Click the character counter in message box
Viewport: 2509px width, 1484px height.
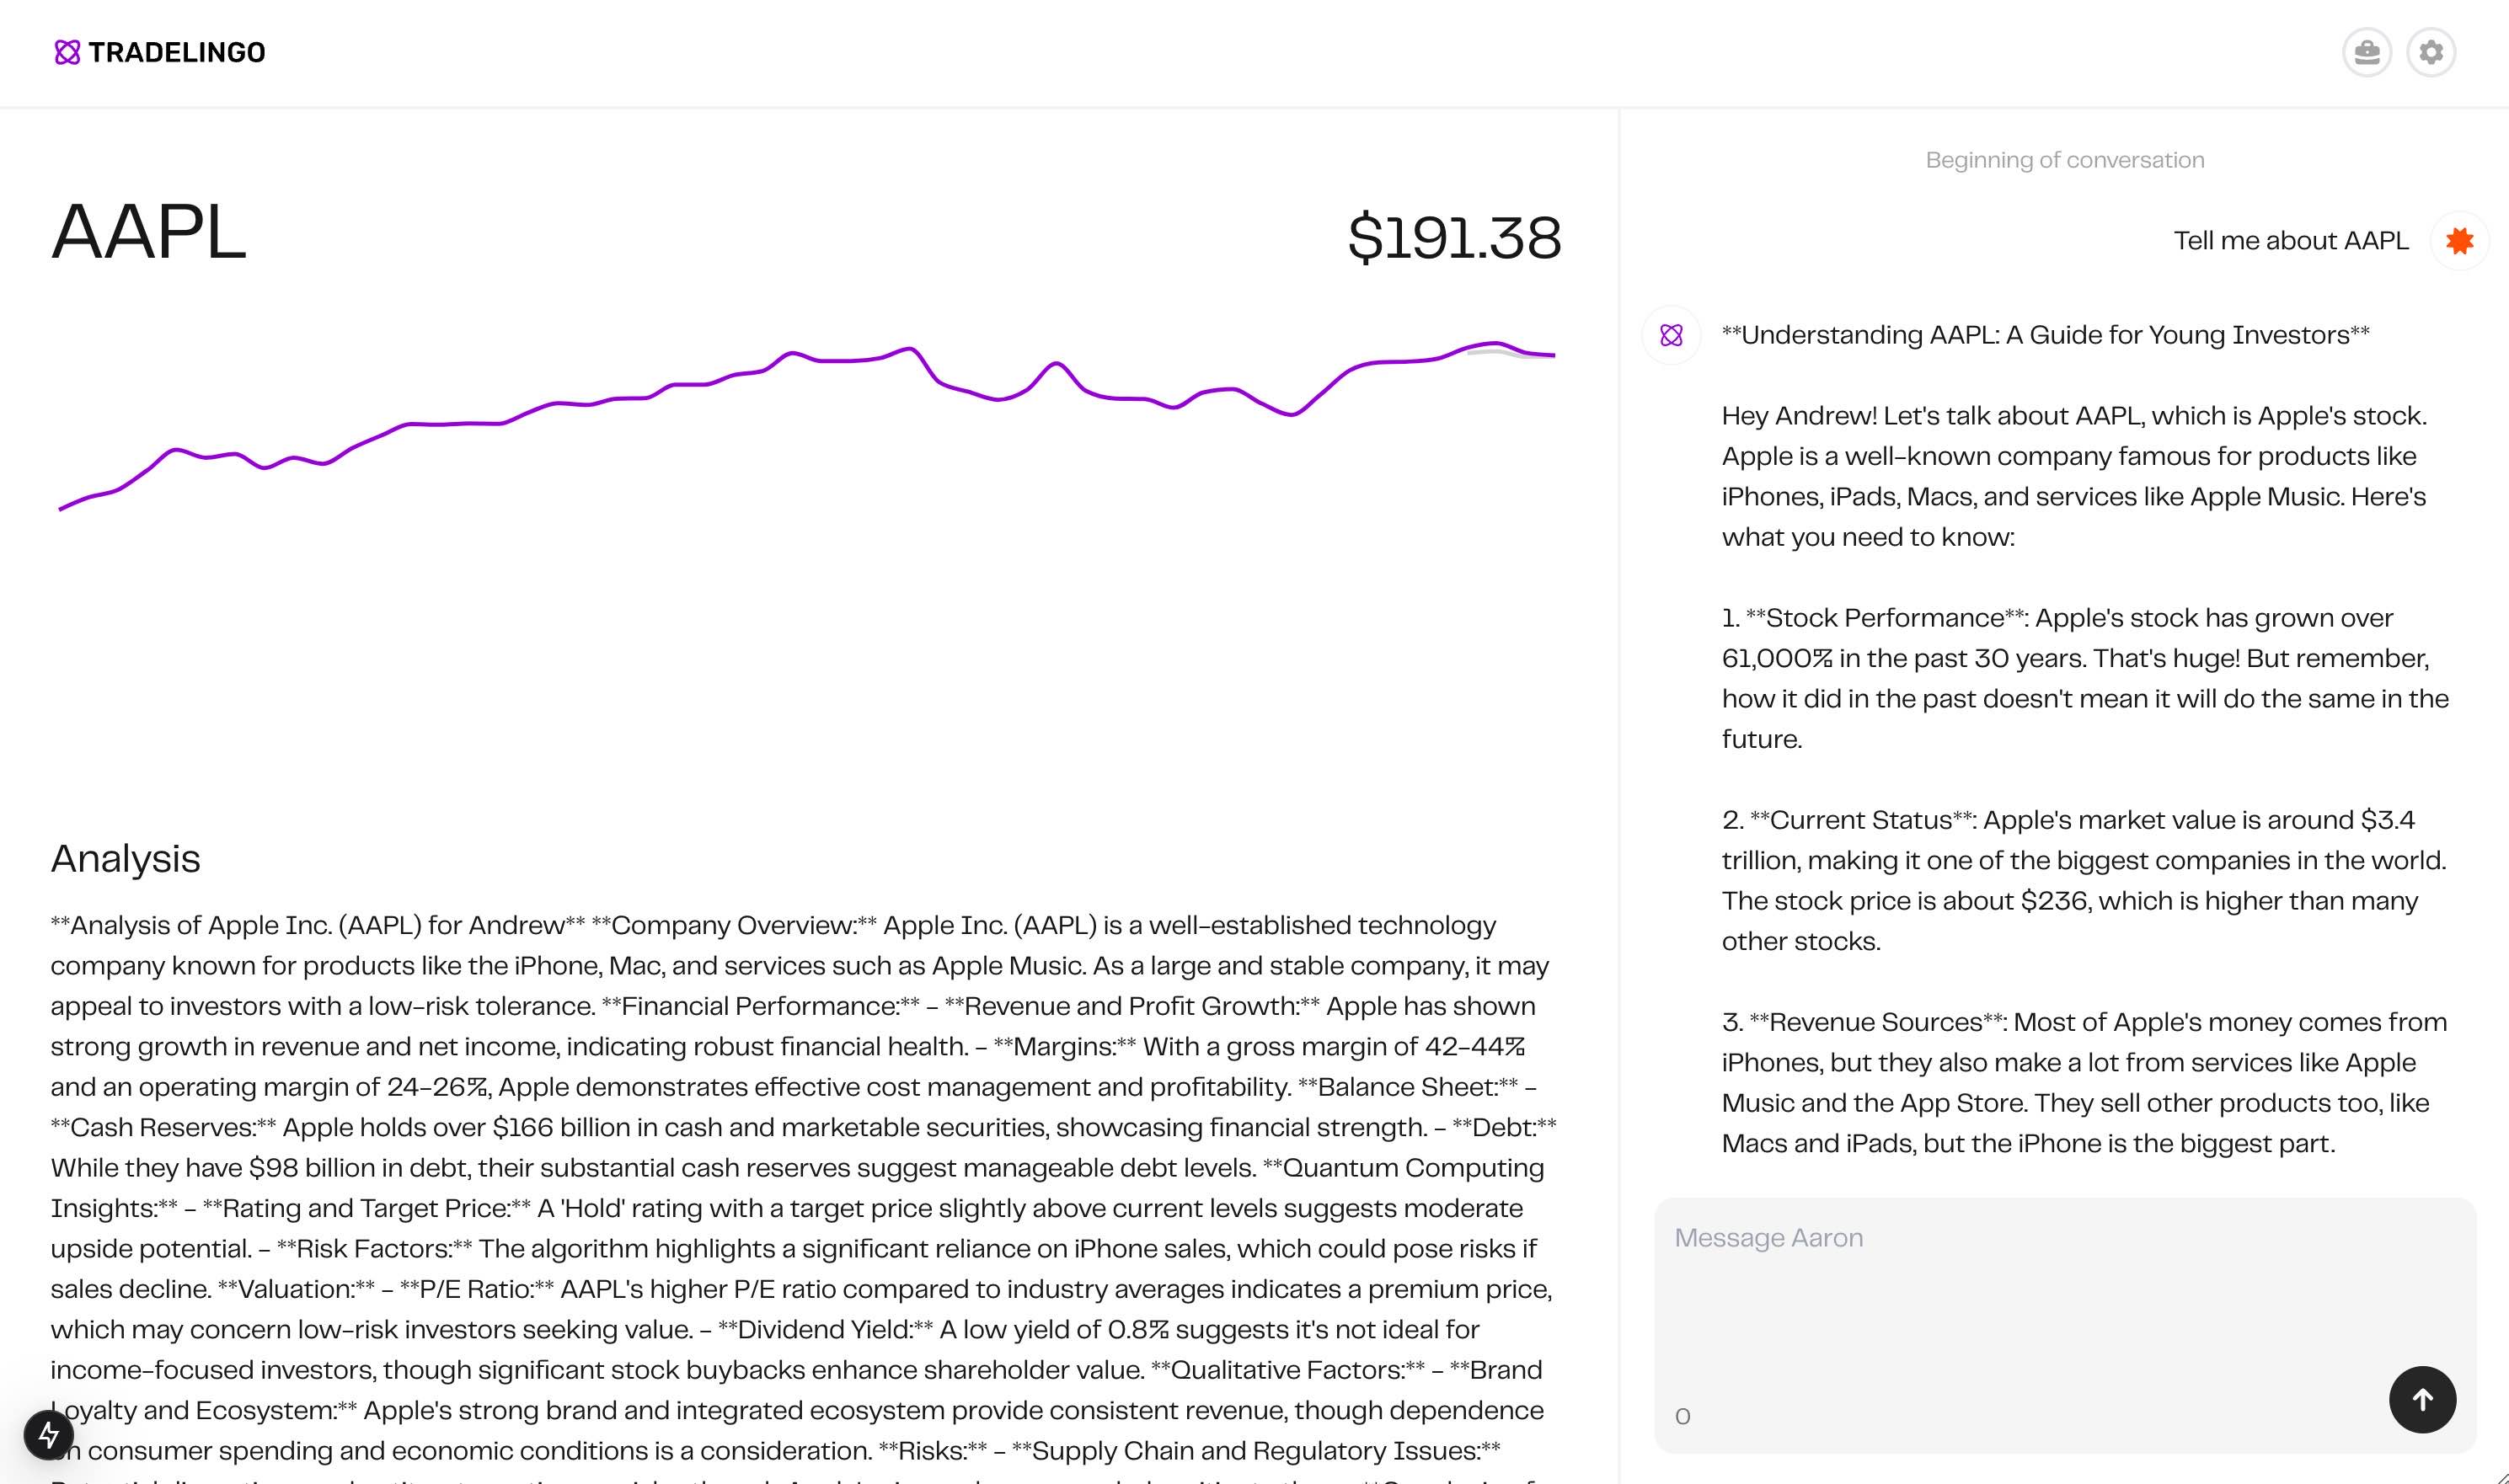click(1682, 1416)
